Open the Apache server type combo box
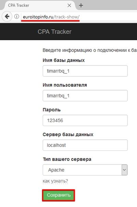Viewport: 137px width, 207px height. click(x=85, y=170)
